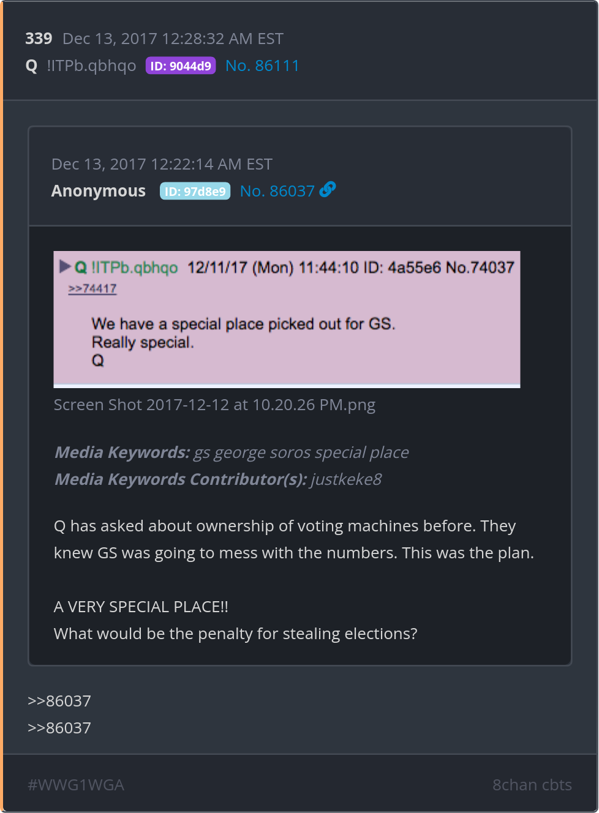Image resolution: width=599 pixels, height=813 pixels.
Task: Click the justkeke8 contributor name
Action: tap(346, 479)
